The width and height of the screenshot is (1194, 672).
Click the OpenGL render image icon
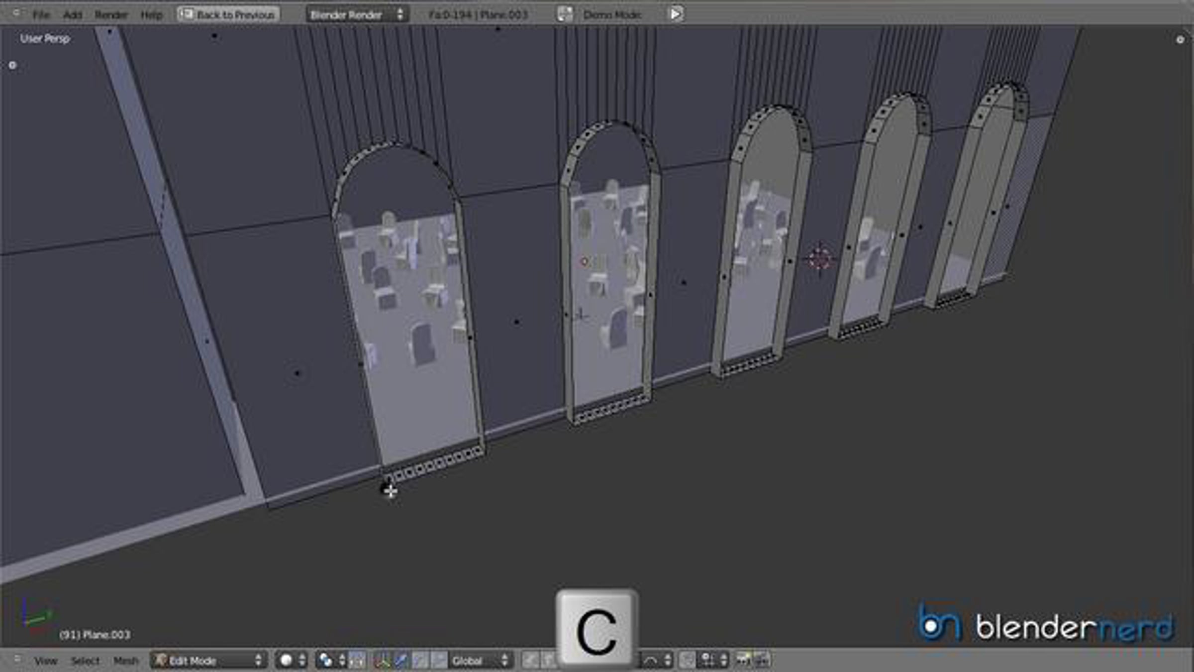pyautogui.click(x=743, y=661)
